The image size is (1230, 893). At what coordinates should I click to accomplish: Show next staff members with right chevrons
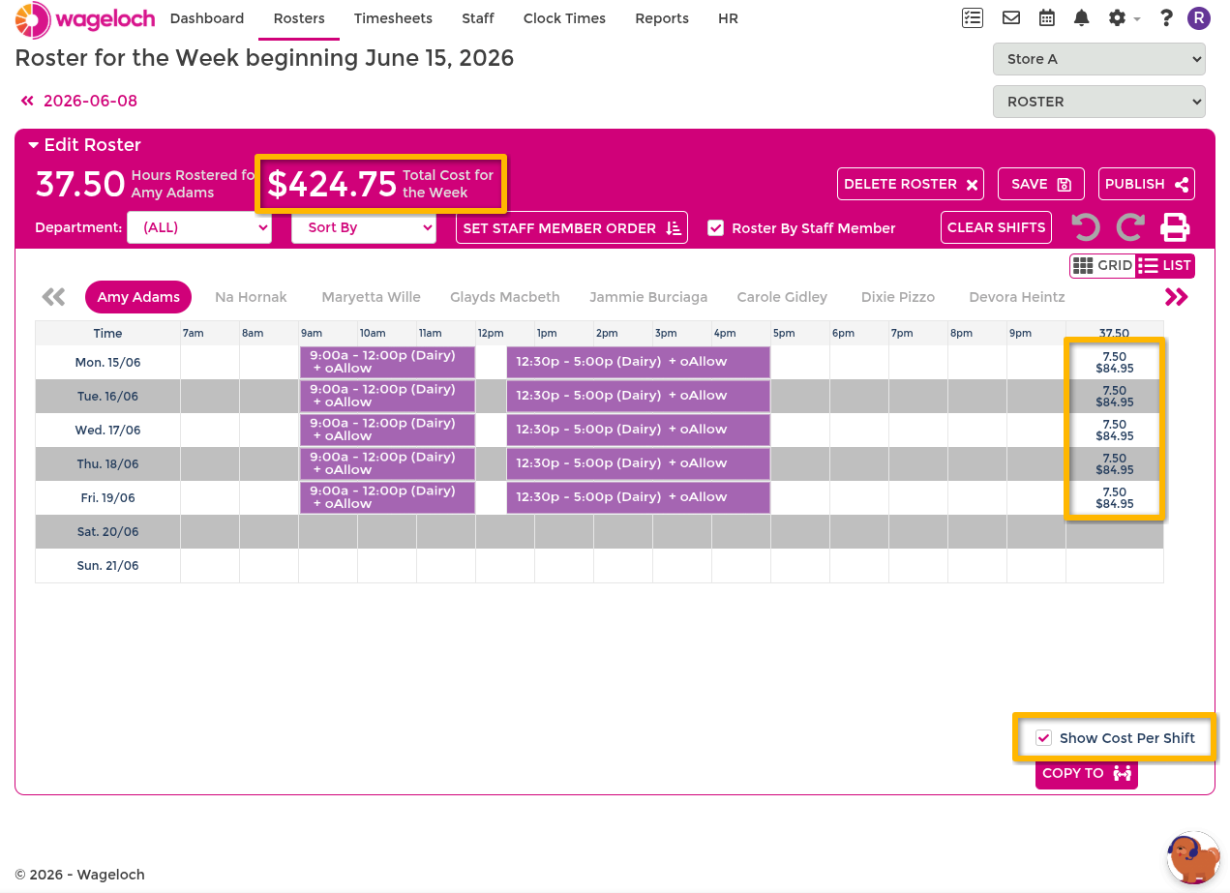[1177, 297]
